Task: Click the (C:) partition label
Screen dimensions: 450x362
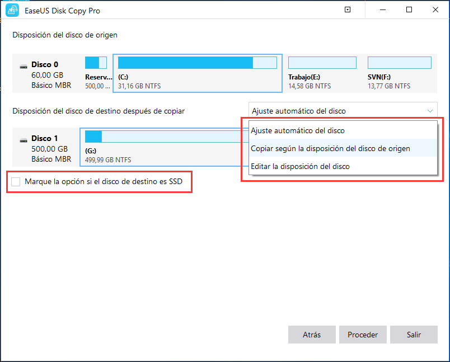Action: (x=123, y=77)
